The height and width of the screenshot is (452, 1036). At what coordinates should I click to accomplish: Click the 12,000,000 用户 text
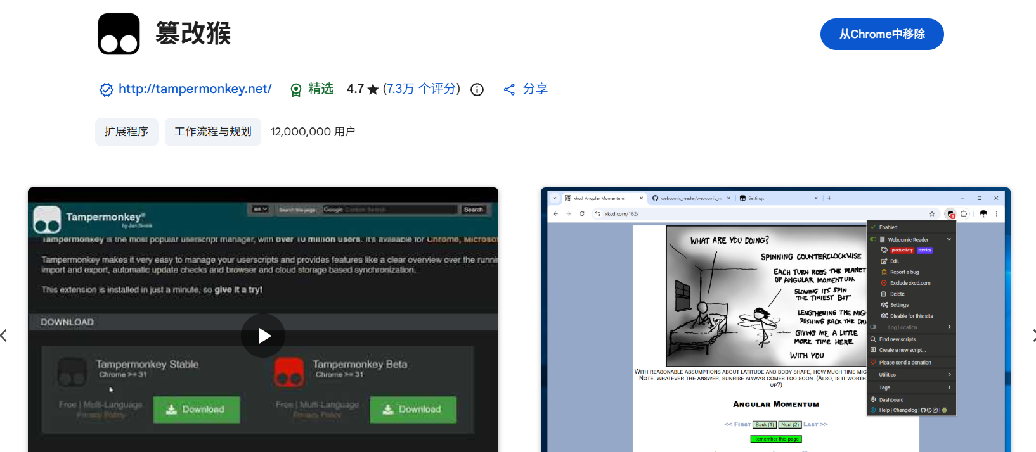coord(313,132)
